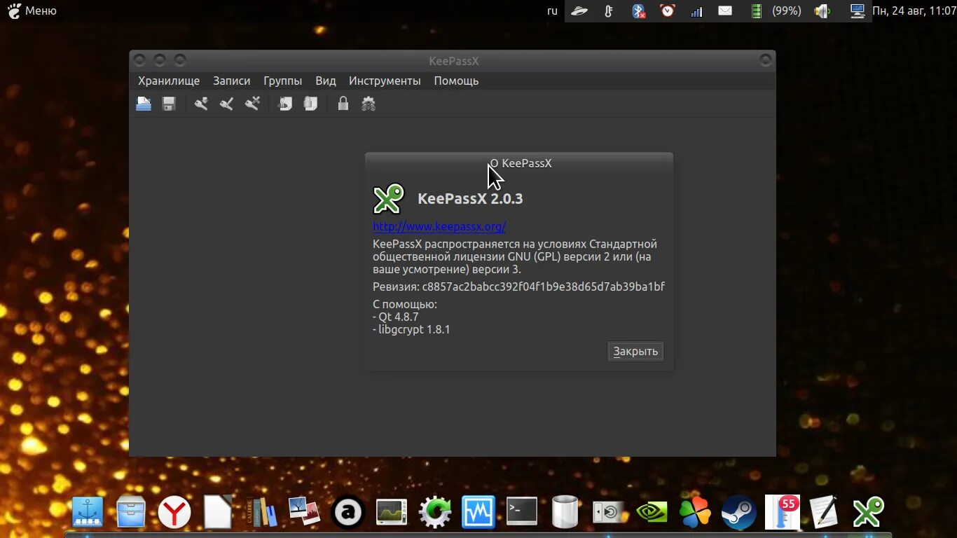
Task: Launch LibreOffice blank document dock icon
Action: (218, 512)
